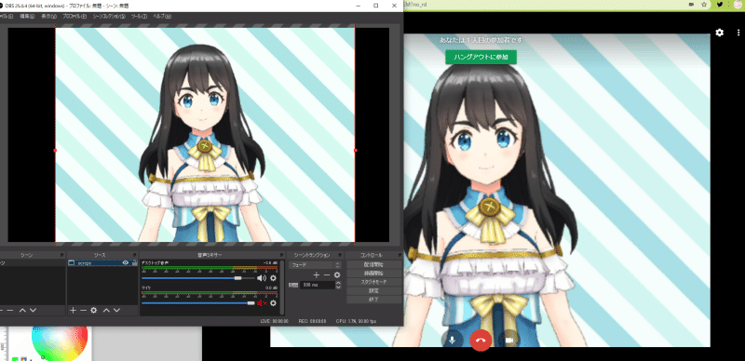Pop out the Scenes dock via header icon

(x=61, y=255)
